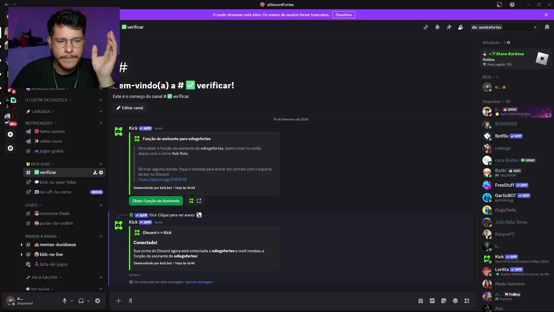
Task: Open the bookmark inbox icon in header
Action: pyautogui.click(x=547, y=27)
